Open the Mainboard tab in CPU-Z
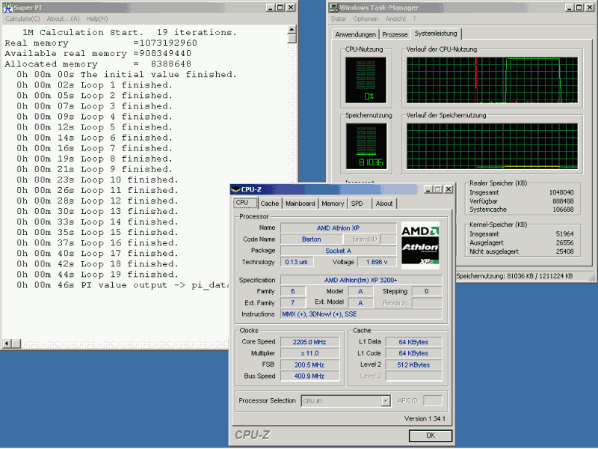 (x=300, y=204)
